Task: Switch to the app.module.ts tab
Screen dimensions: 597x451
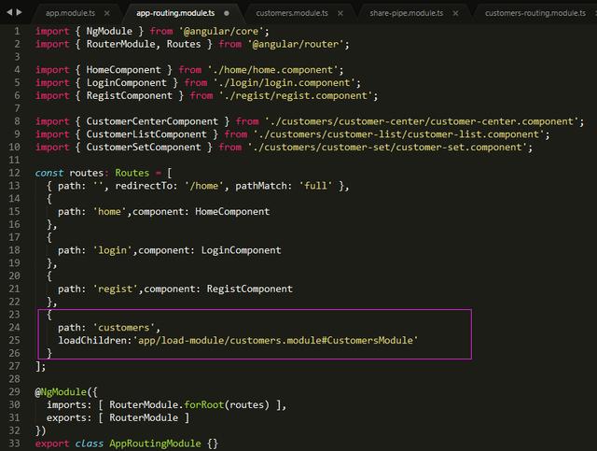Action: [x=71, y=13]
